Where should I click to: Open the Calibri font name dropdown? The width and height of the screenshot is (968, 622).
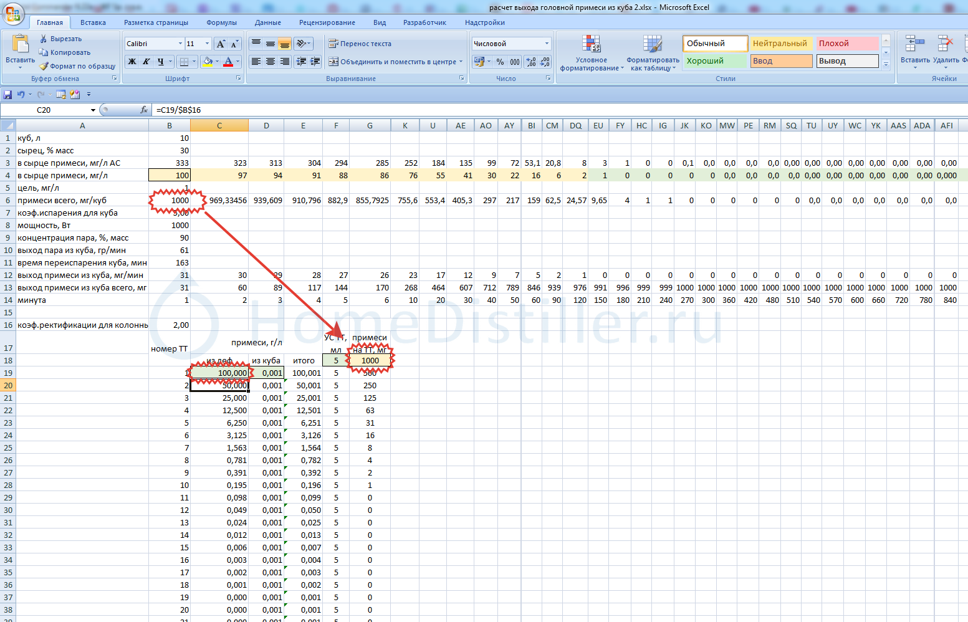coord(180,44)
